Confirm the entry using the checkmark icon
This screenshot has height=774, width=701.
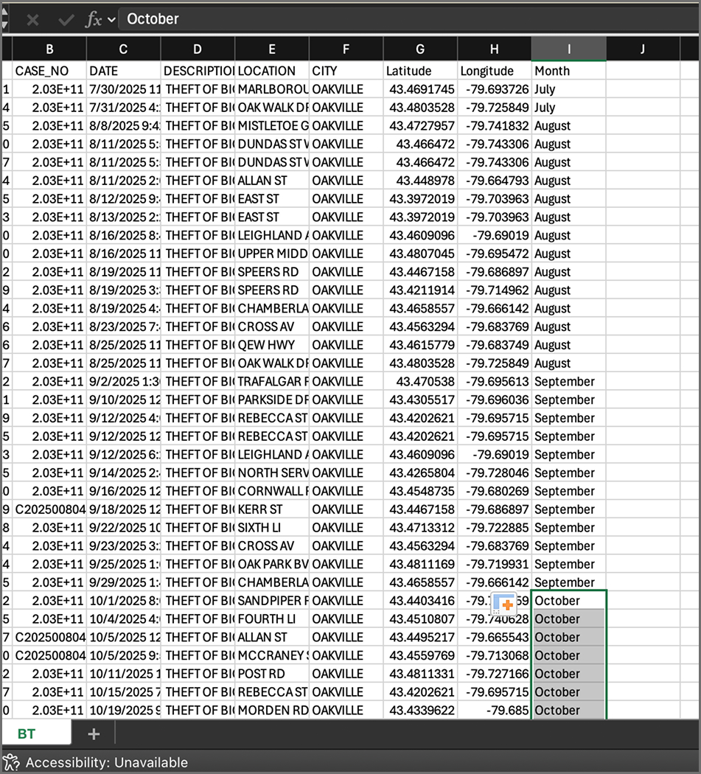(x=65, y=19)
